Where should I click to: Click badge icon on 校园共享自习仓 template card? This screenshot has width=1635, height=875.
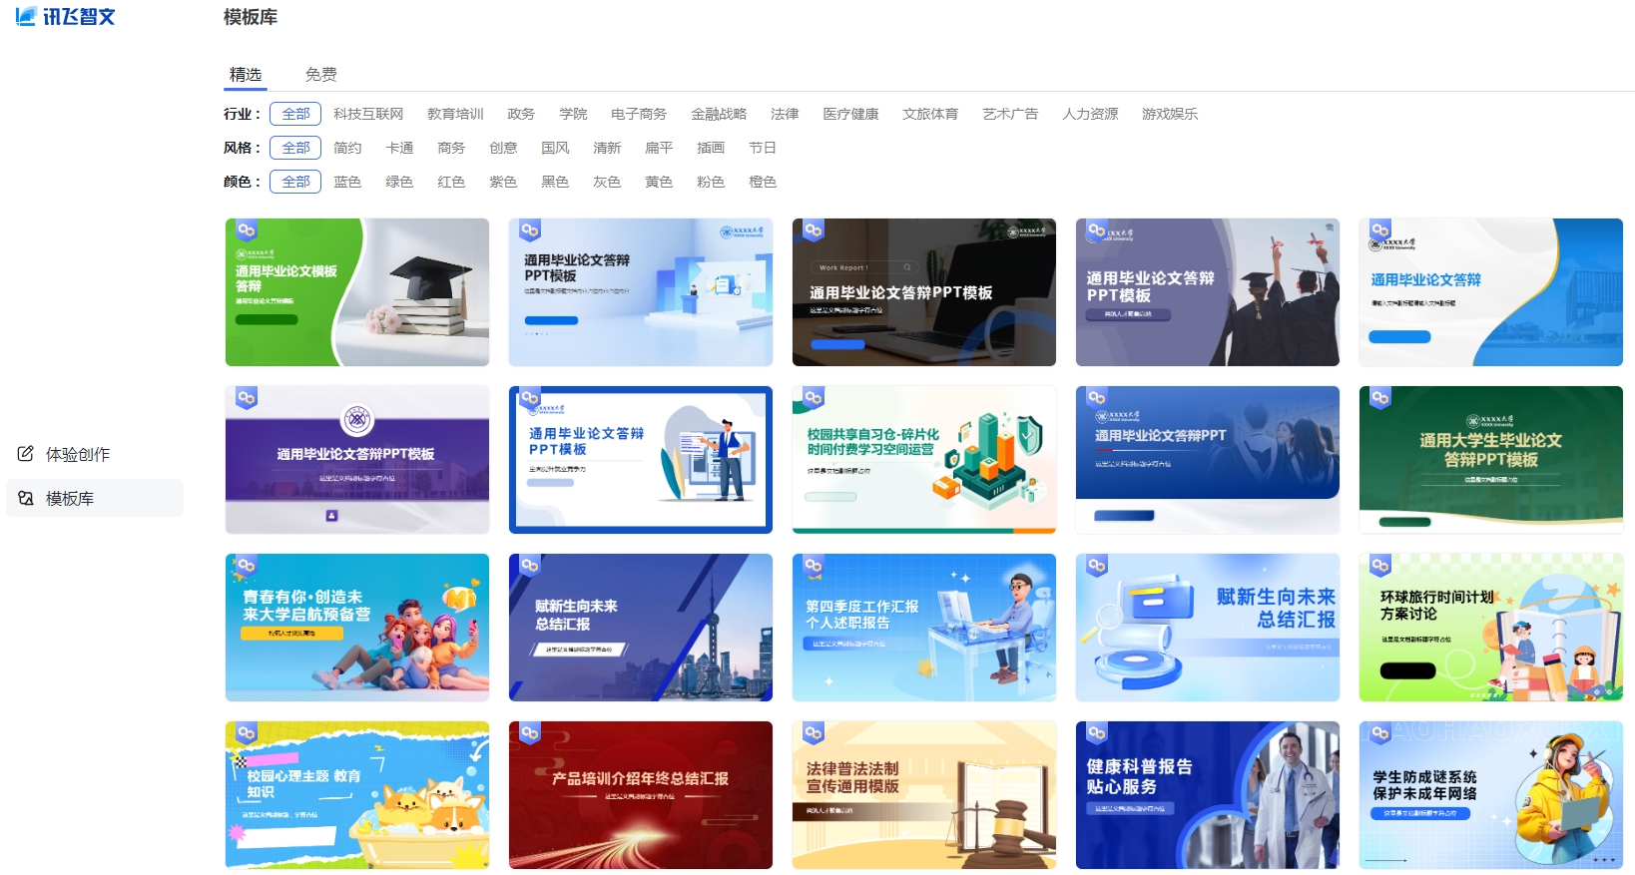pos(814,397)
